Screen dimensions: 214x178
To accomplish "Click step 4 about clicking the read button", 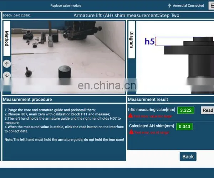I will pos(64,129).
